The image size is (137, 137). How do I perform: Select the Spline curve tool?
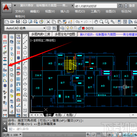click(25, 79)
